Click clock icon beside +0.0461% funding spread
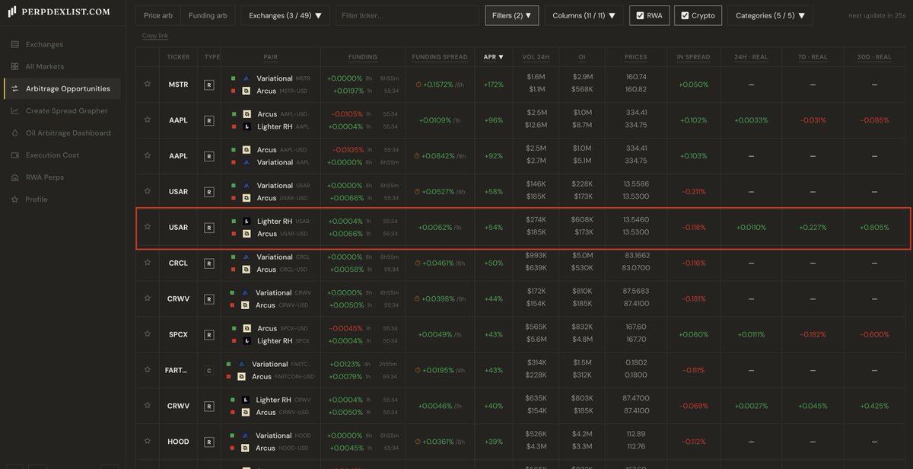The height and width of the screenshot is (469, 913). (418, 263)
